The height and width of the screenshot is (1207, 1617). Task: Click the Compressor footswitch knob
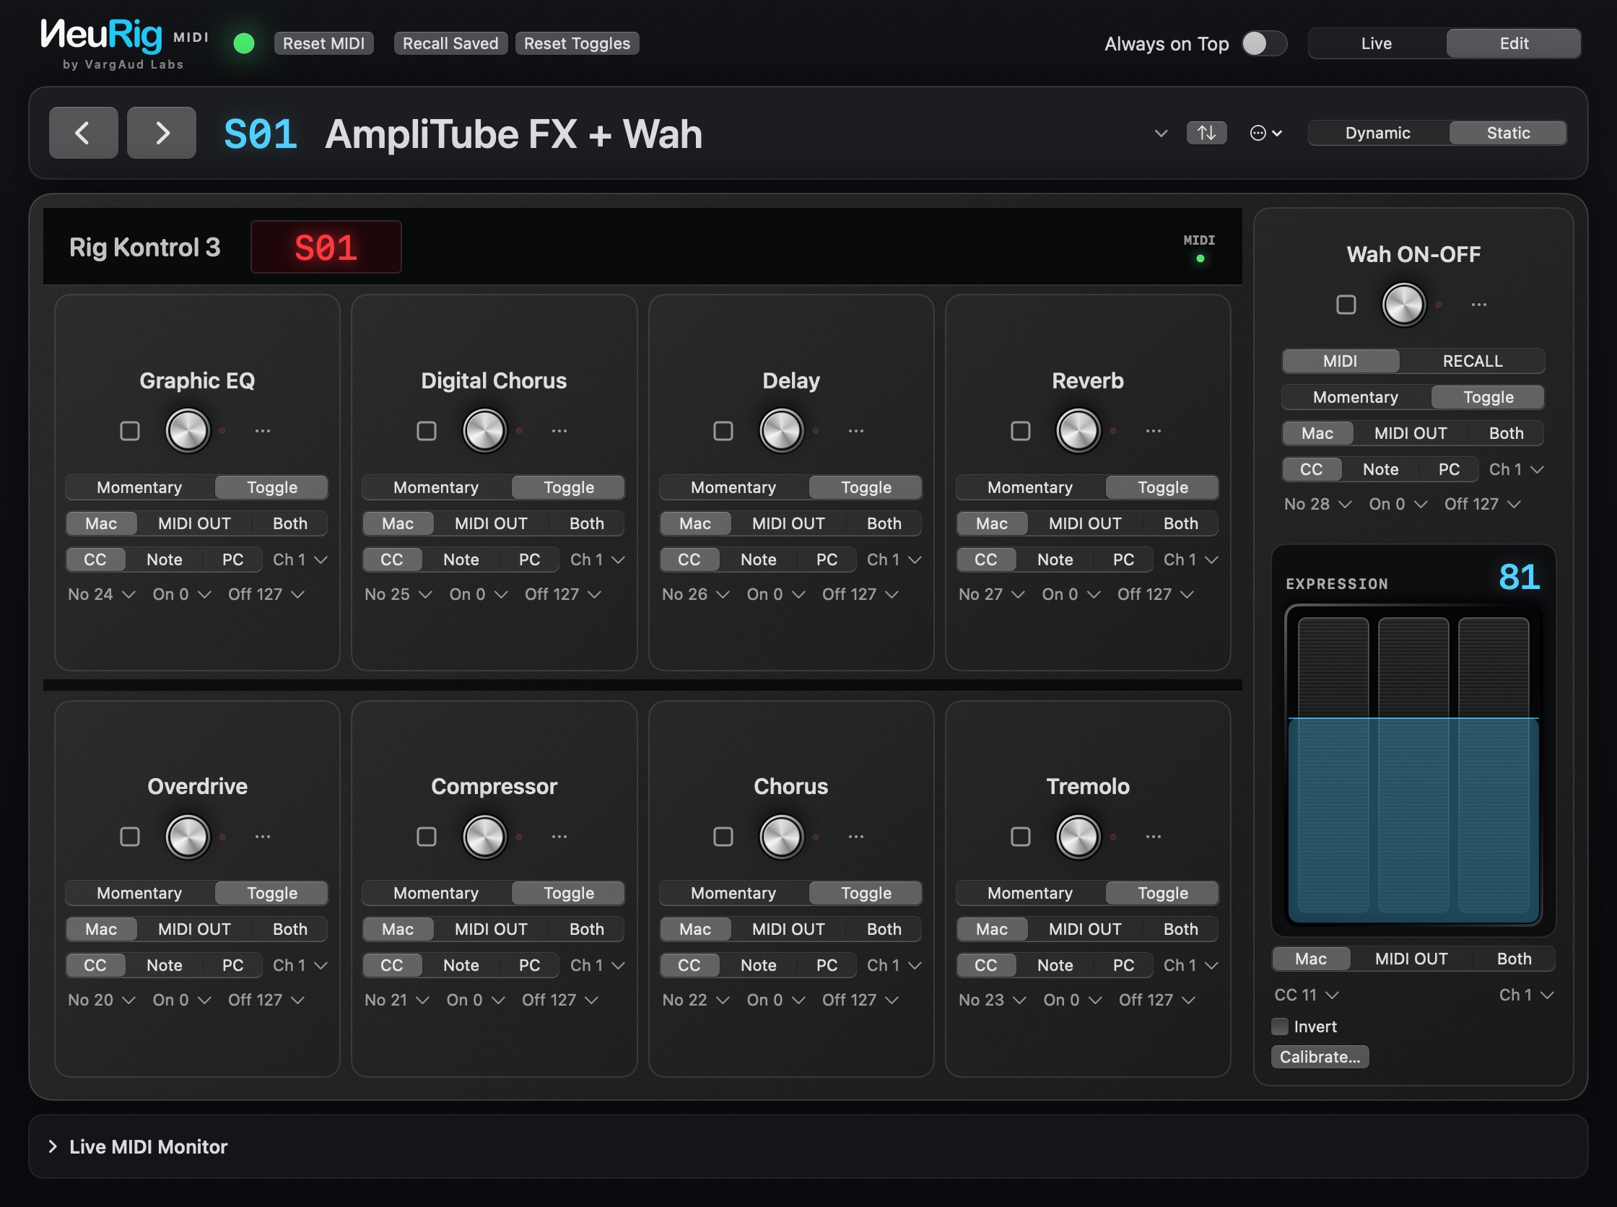pyautogui.click(x=484, y=836)
